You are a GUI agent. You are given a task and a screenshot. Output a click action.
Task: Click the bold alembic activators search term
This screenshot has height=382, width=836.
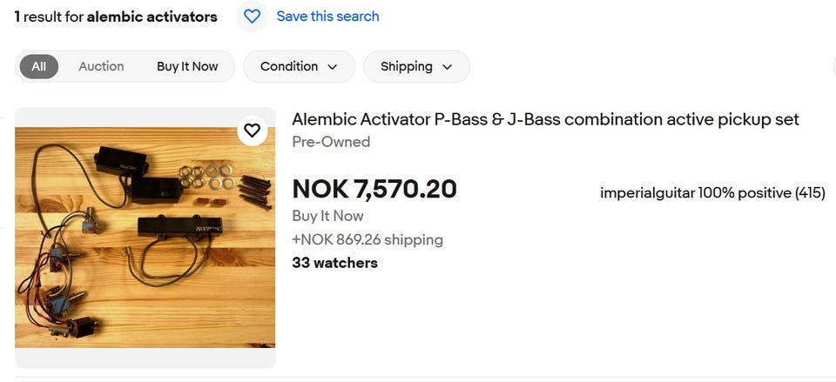[x=152, y=17]
